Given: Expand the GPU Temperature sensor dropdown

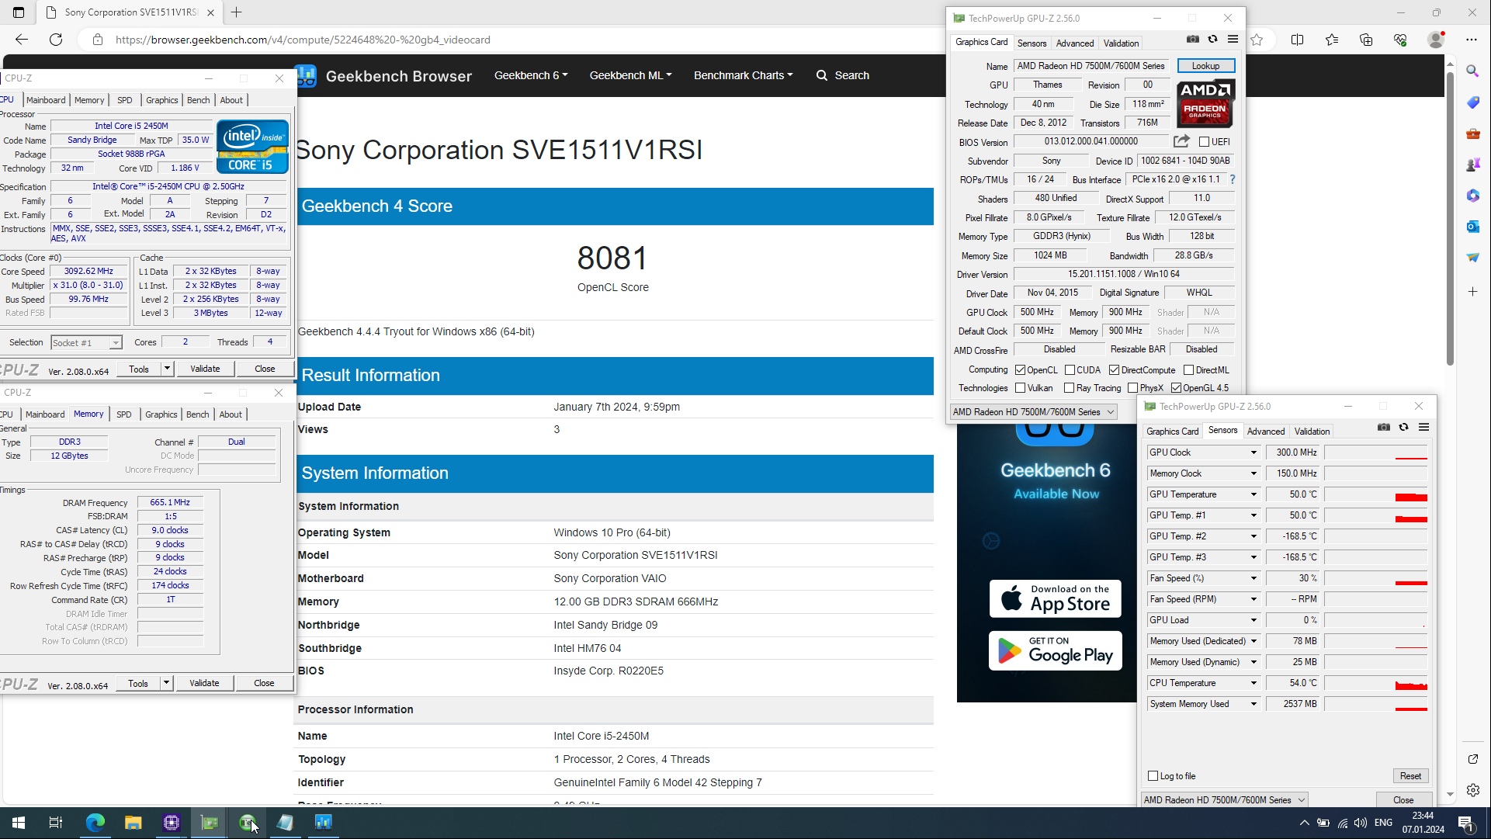Looking at the screenshot, I should click(x=1253, y=494).
